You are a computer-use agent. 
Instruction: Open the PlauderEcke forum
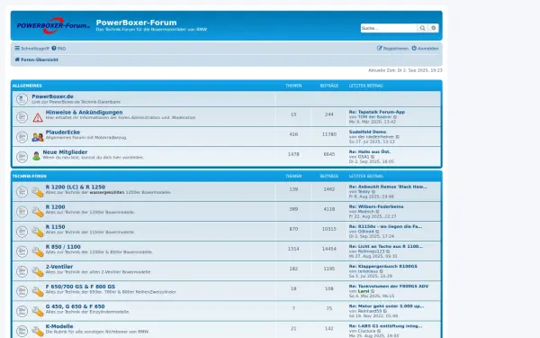click(63, 132)
